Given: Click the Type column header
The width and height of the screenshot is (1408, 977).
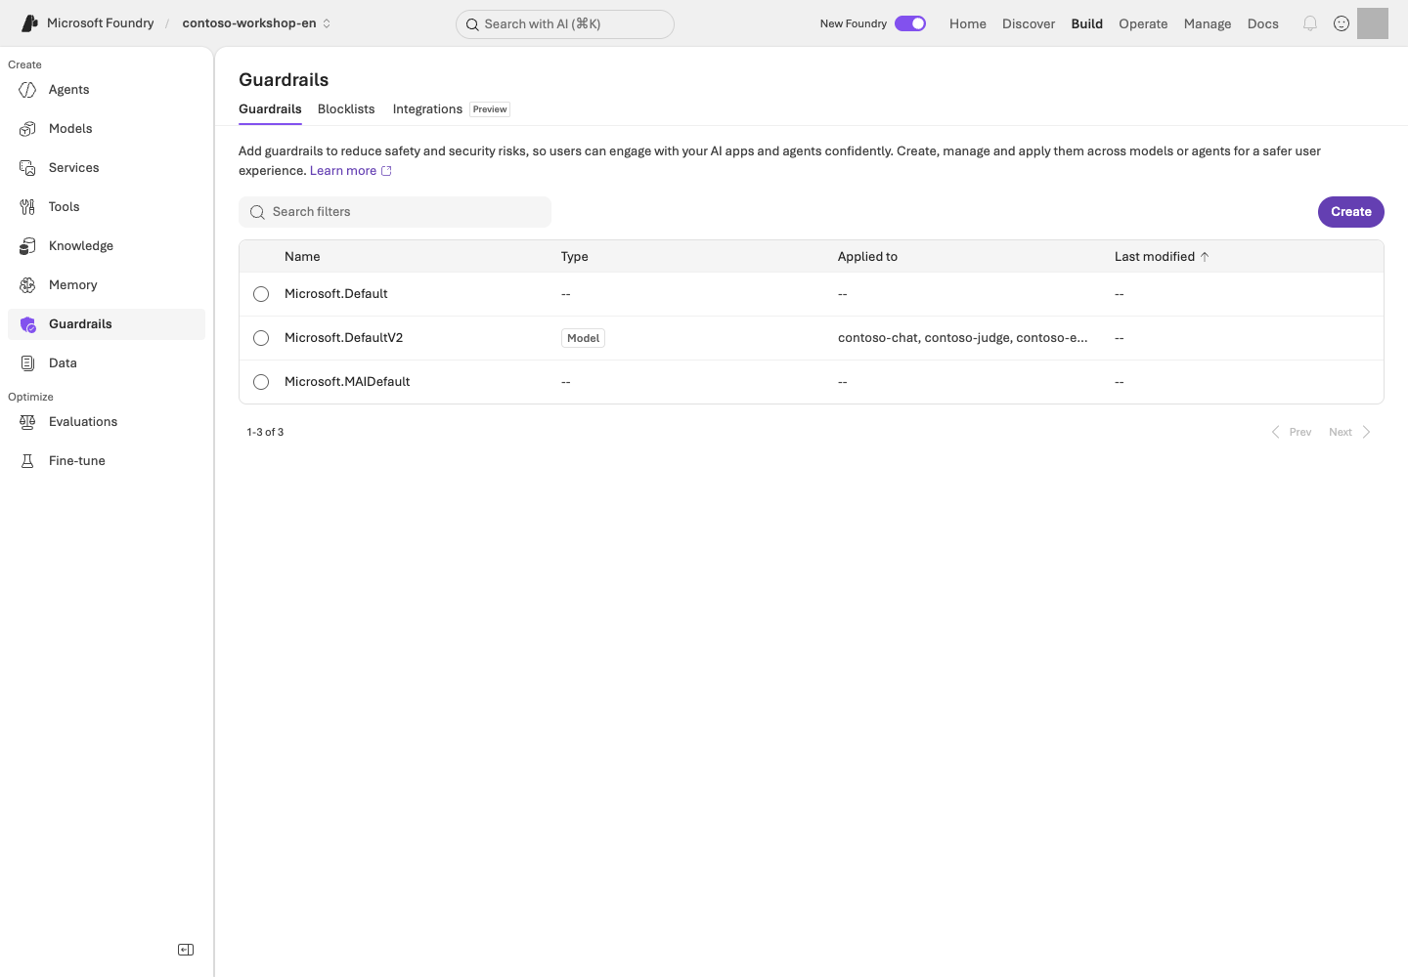Looking at the screenshot, I should coord(575,257).
